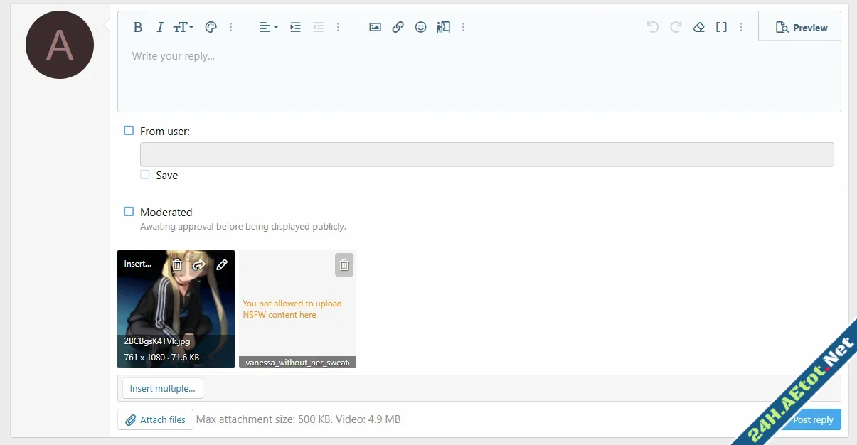Increase indentation of the text
Screen dimensions: 857x445
[295, 27]
